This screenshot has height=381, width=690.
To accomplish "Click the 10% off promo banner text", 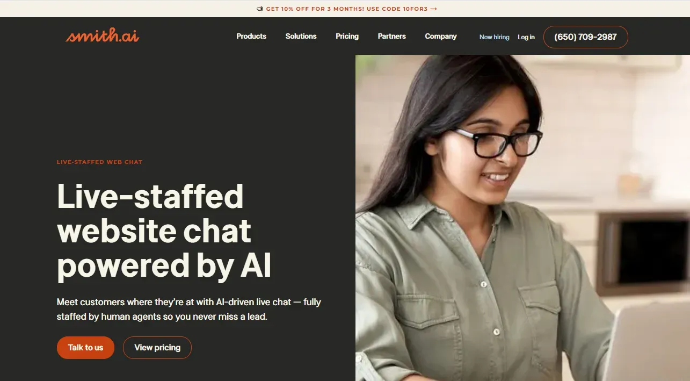I will pyautogui.click(x=347, y=9).
